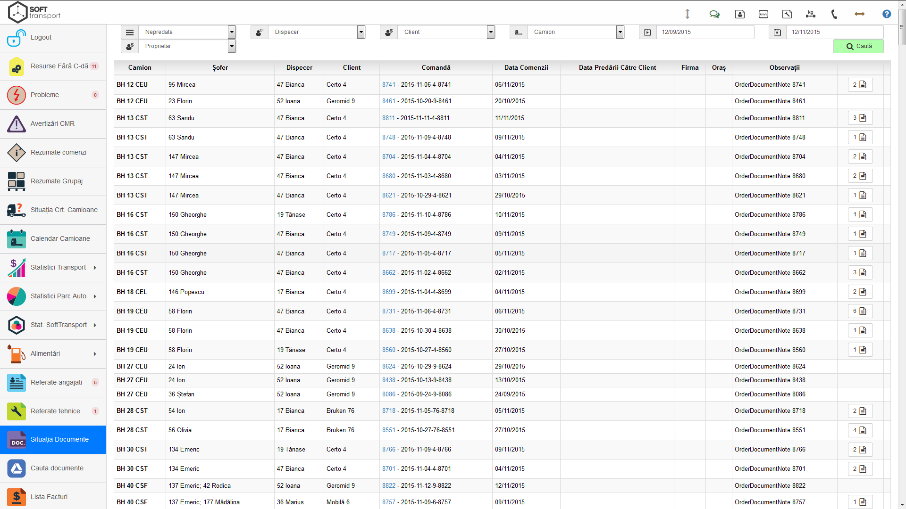Expand Statistici Transport submenu arrow
This screenshot has height=509, width=906.
tap(95, 268)
